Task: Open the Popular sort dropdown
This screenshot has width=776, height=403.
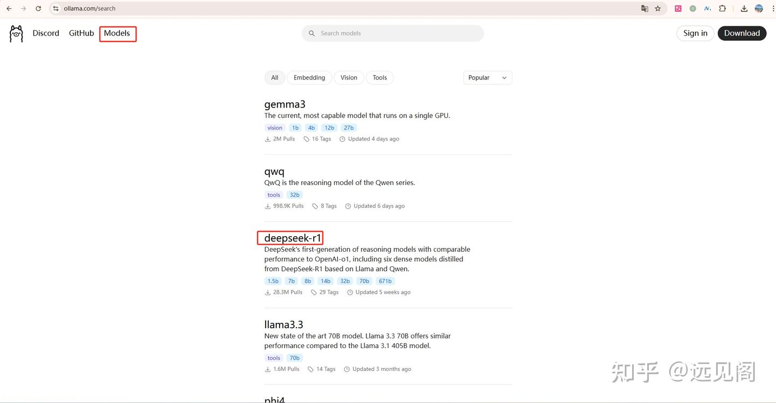Action: [487, 77]
